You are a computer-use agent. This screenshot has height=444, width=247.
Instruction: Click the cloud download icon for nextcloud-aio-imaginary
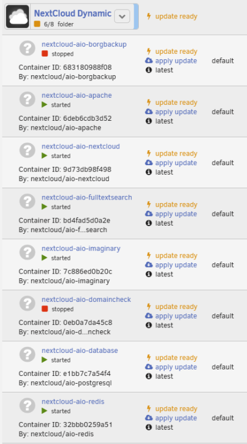(x=149, y=265)
